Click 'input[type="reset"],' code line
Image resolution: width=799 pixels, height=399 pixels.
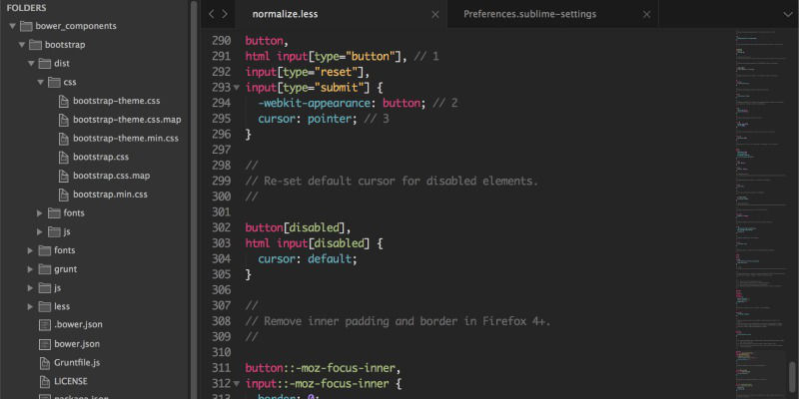pyautogui.click(x=308, y=72)
